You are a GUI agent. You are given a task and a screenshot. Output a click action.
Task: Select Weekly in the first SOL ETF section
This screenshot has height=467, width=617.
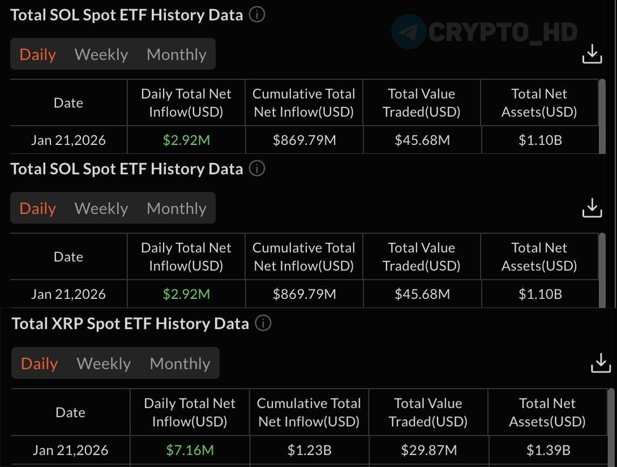click(101, 54)
